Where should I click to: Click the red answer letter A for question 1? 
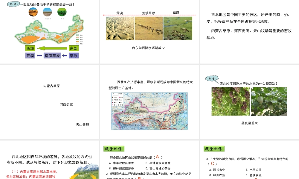(157, 157)
